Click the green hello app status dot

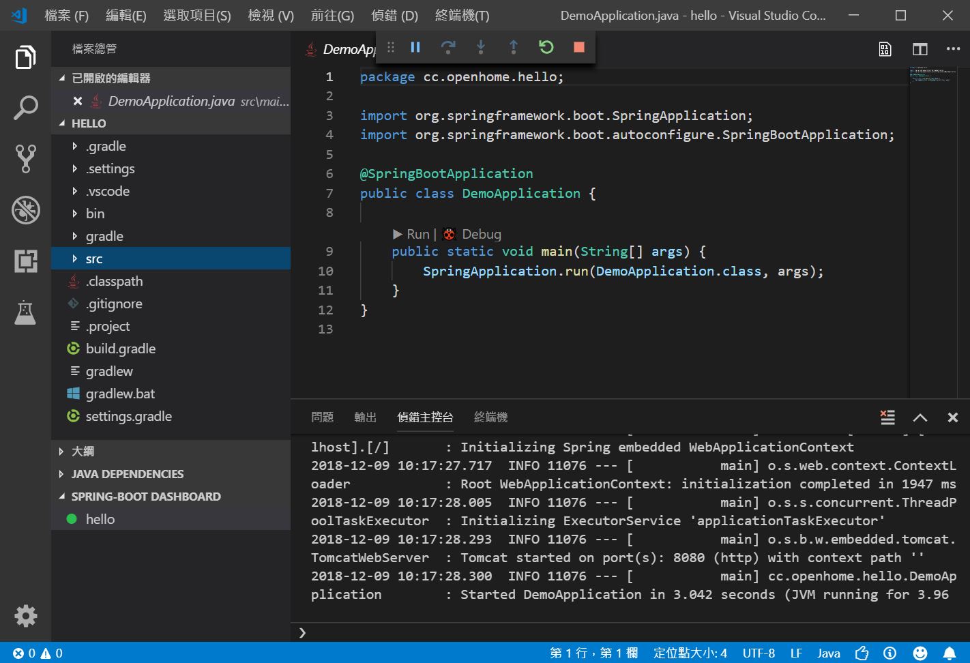72,519
